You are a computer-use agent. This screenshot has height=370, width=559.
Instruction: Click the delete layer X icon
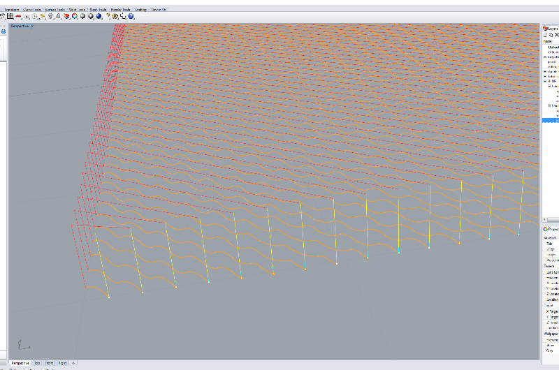pyautogui.click(x=556, y=35)
